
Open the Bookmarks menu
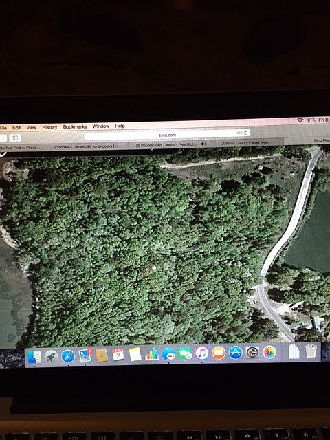pyautogui.click(x=75, y=126)
